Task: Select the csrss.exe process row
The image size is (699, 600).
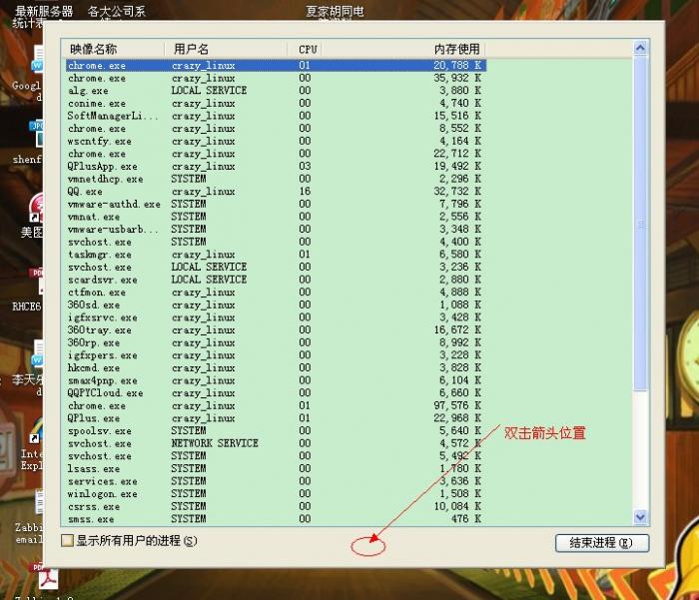Action: 277,507
